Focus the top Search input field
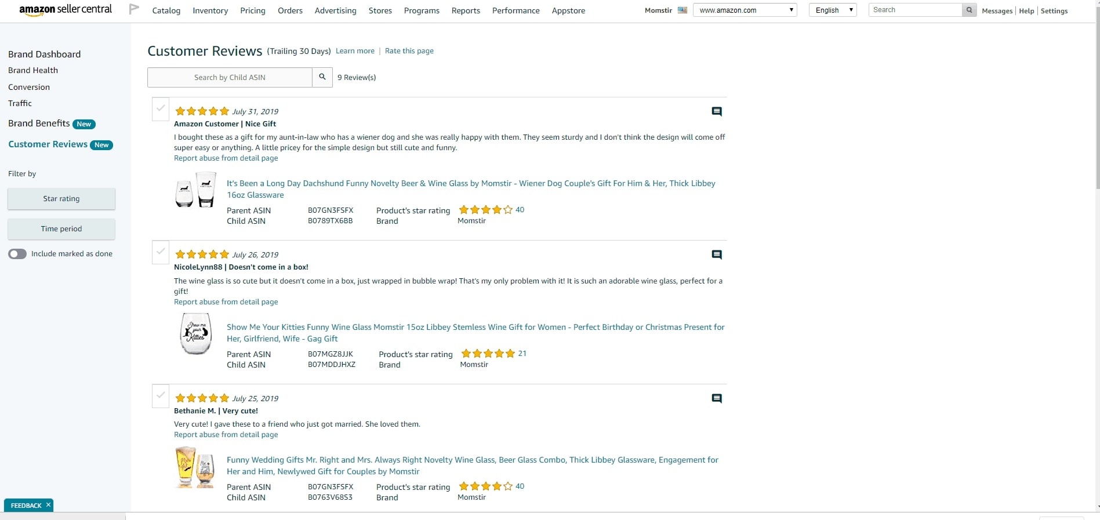Viewport: 1100px width, 520px height. click(x=916, y=10)
